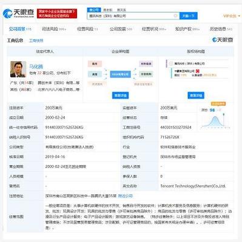
Task: Open the 经营状况 tab
Action: (x=154, y=29)
